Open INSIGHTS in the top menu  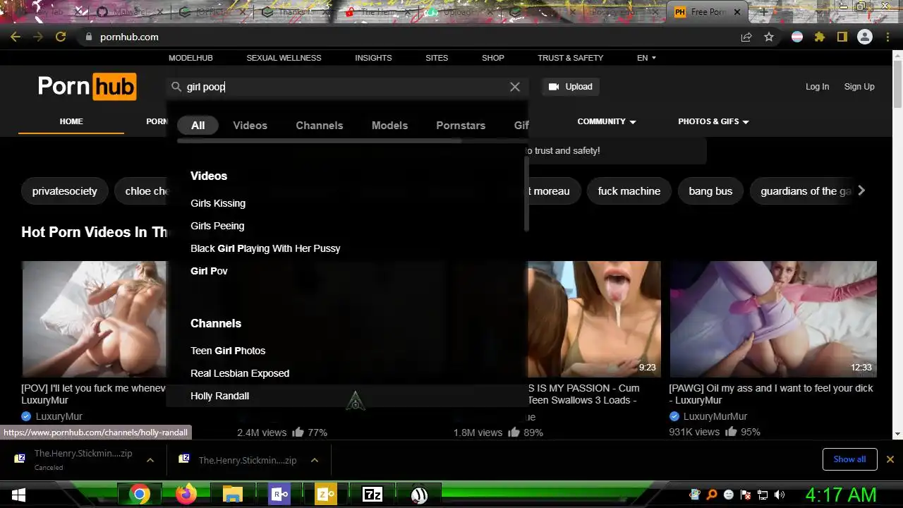click(373, 58)
